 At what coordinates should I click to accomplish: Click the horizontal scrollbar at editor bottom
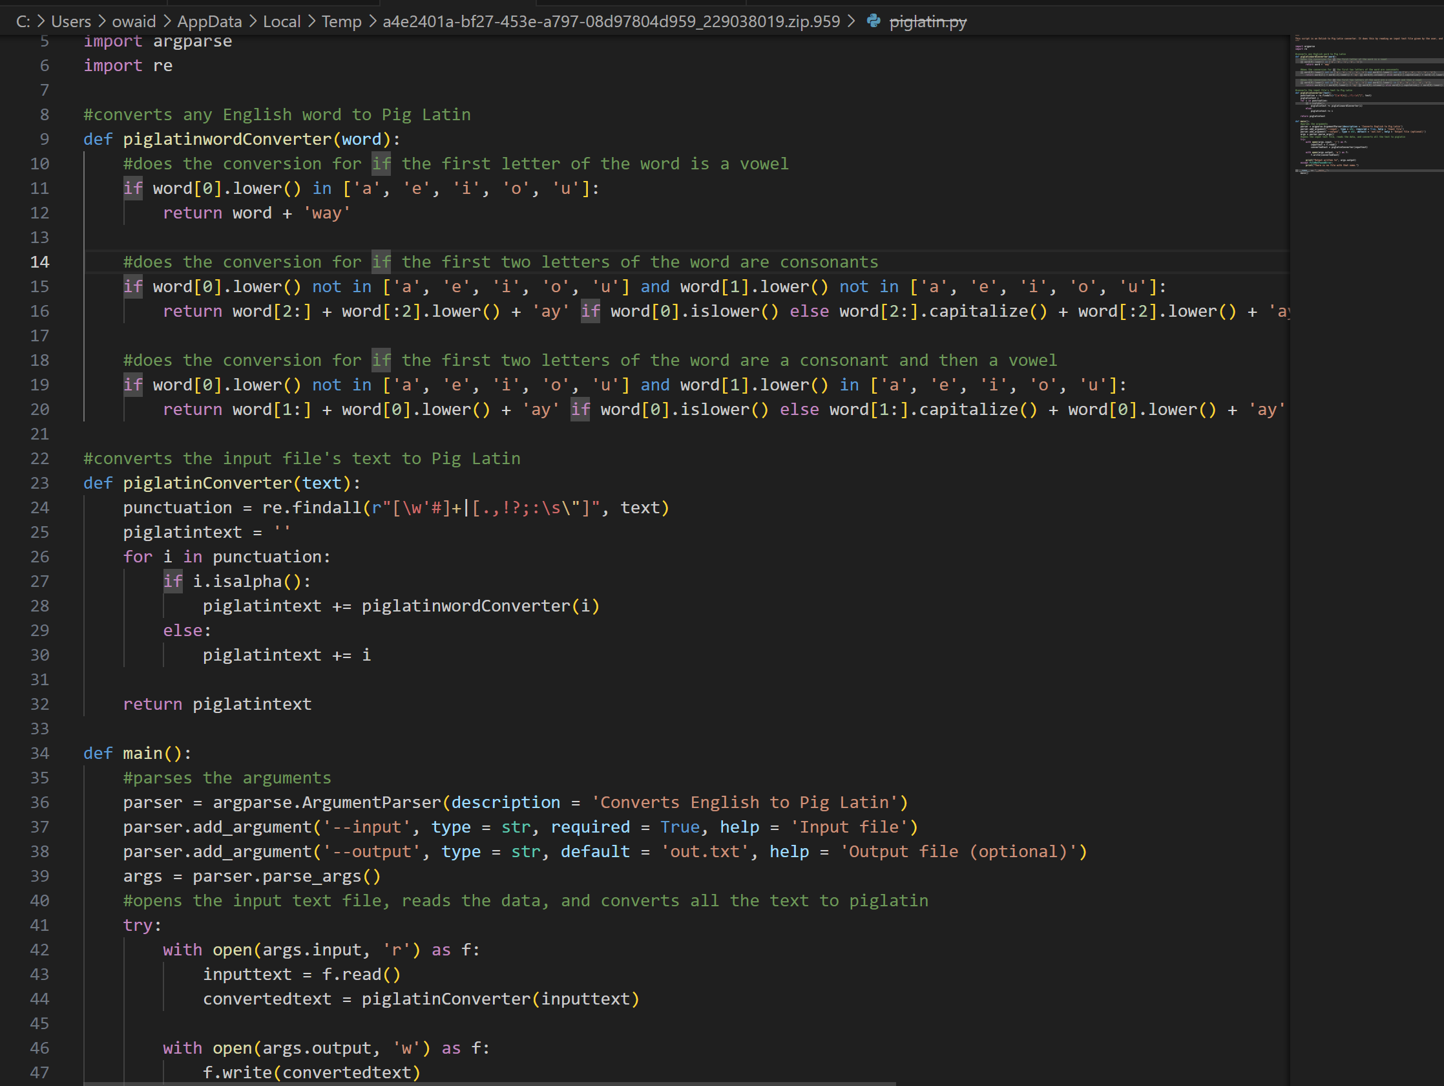490,1083
